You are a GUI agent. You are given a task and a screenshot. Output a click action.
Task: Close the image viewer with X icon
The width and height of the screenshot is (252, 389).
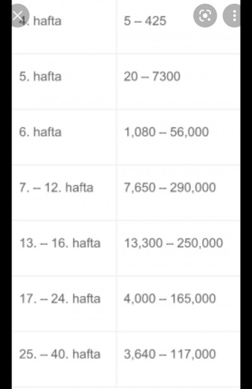[x=18, y=16]
